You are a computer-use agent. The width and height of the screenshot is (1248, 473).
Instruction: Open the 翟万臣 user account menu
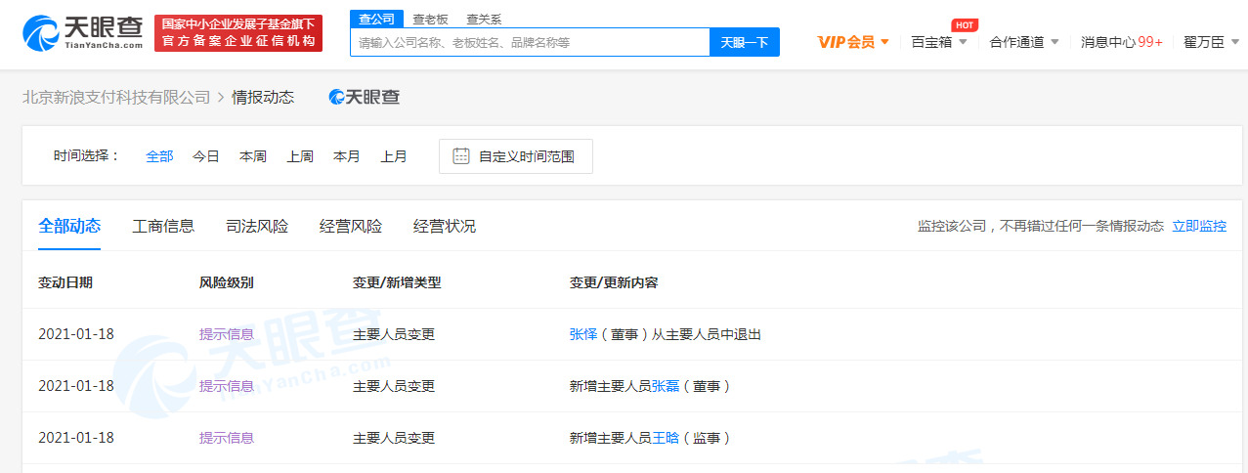pyautogui.click(x=1211, y=42)
